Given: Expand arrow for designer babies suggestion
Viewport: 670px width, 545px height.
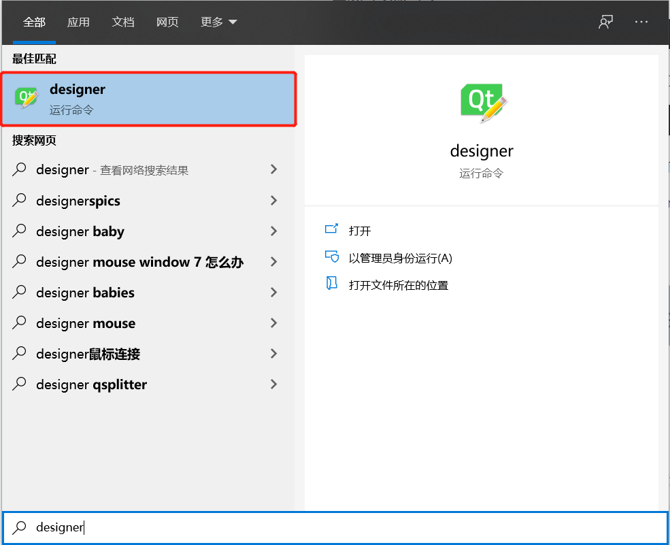Looking at the screenshot, I should (274, 292).
